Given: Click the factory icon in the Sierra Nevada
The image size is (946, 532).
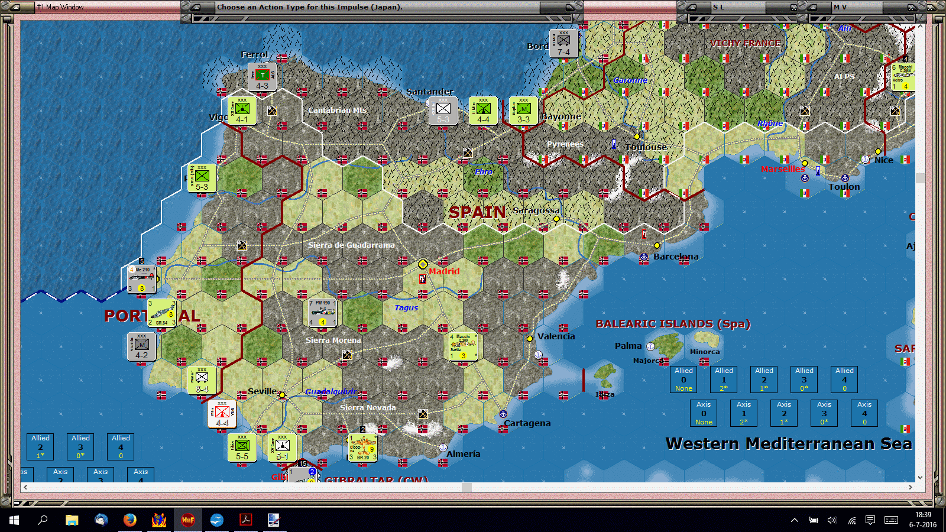Looking at the screenshot, I should 423,414.
